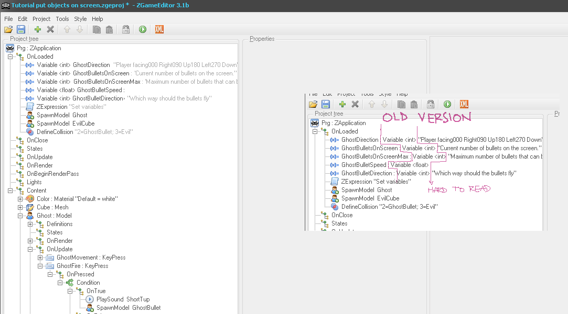Click the Copy icon in the main toolbar
568x314 pixels.
point(97,30)
